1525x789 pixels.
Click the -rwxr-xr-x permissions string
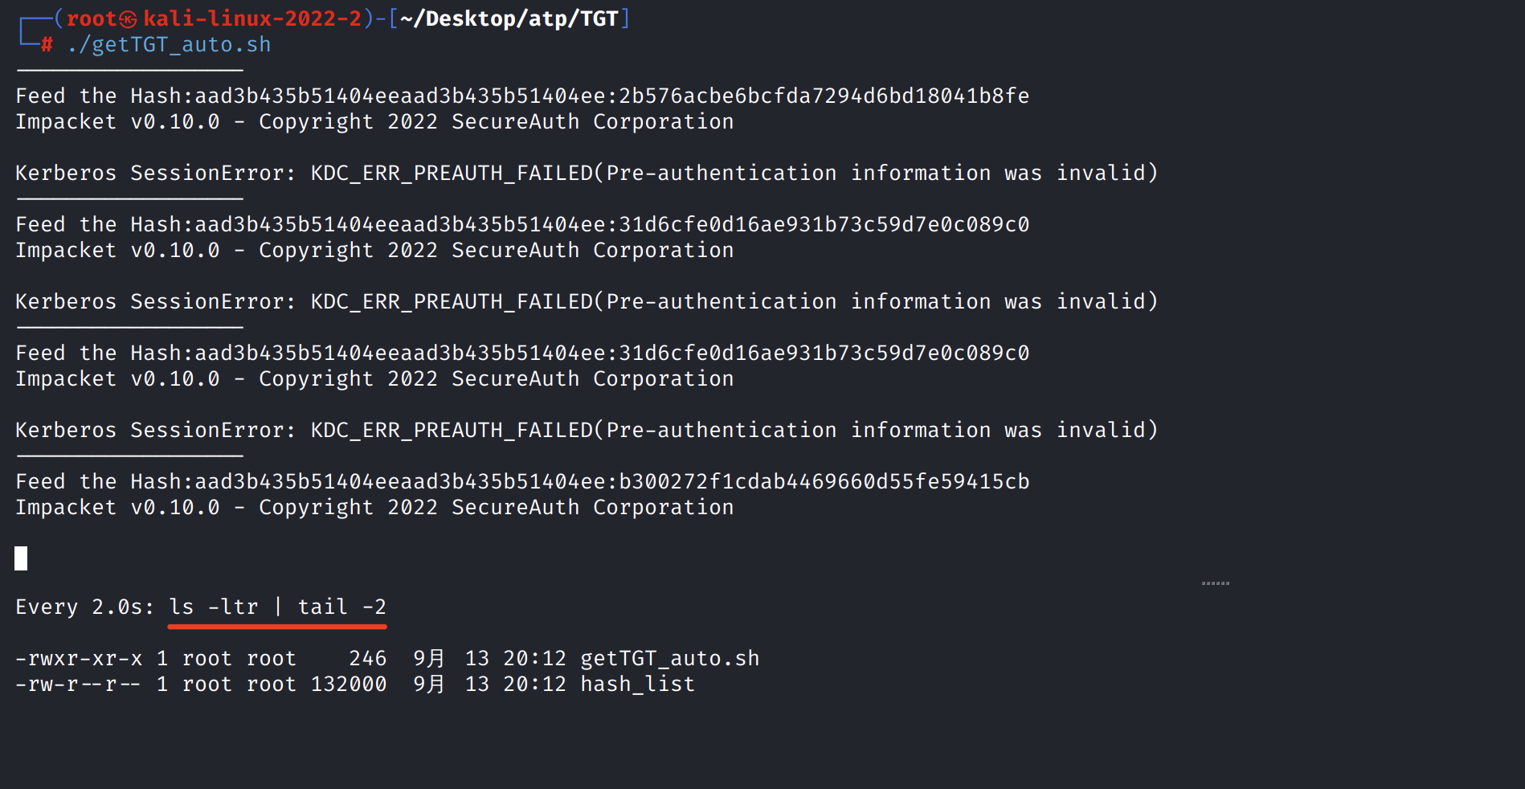[79, 659]
